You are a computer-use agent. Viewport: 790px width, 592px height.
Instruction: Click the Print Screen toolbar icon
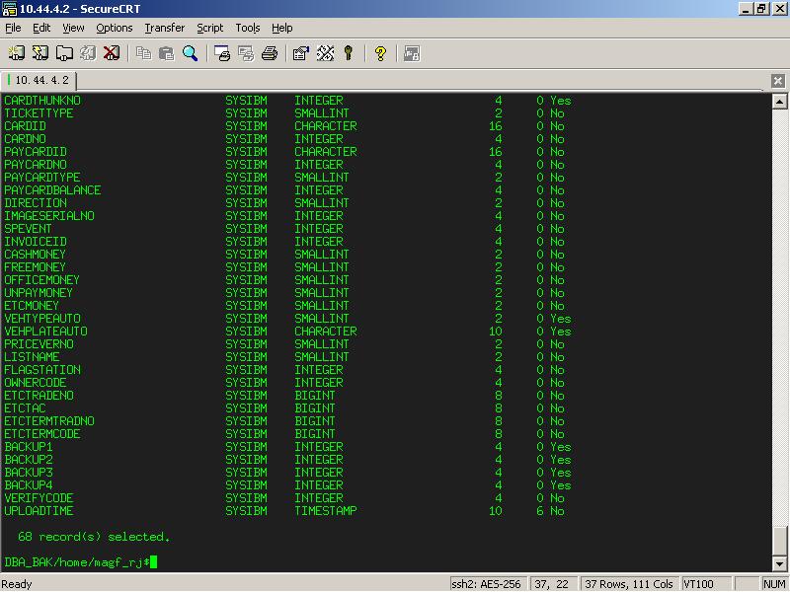(222, 53)
